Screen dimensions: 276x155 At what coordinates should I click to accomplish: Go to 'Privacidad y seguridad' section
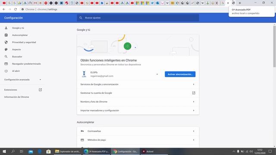24,42
